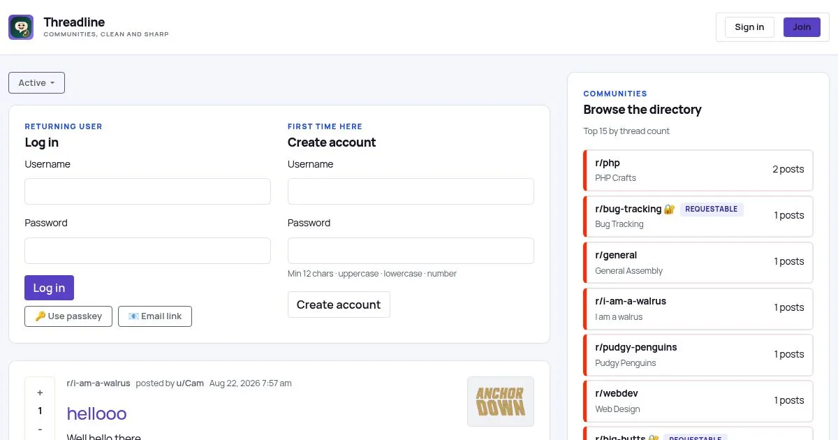The image size is (838, 440).
Task: Request an Email link login
Action: click(155, 316)
